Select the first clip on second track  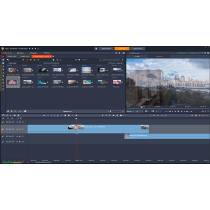(x=52, y=129)
